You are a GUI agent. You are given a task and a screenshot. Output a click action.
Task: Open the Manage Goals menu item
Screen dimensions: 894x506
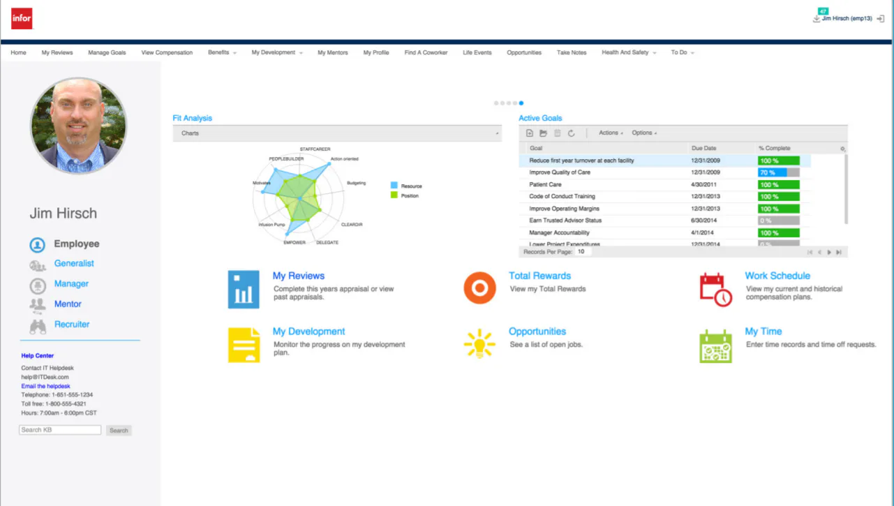[x=107, y=52]
